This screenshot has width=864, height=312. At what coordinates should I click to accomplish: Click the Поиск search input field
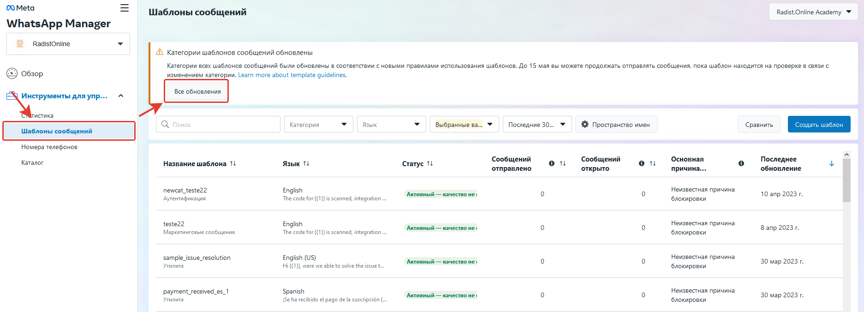coord(219,124)
